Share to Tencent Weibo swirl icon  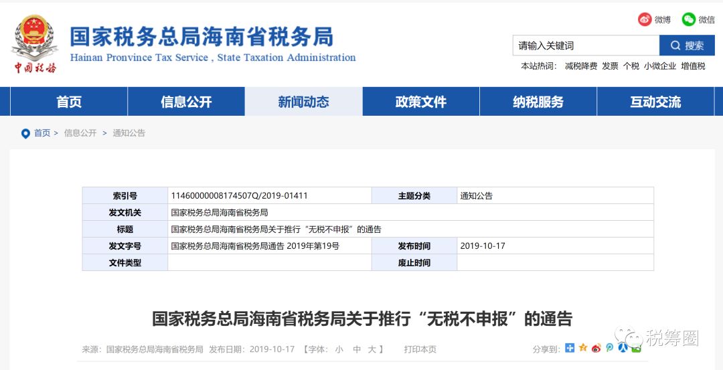610,348
